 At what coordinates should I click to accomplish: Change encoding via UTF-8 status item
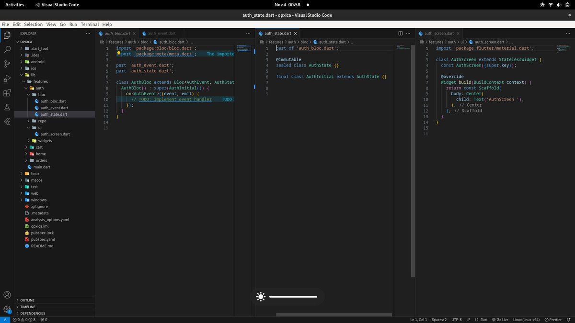457,319
